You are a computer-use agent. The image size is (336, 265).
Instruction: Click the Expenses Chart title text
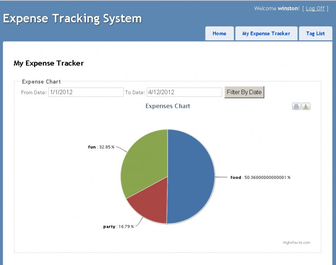(x=168, y=106)
